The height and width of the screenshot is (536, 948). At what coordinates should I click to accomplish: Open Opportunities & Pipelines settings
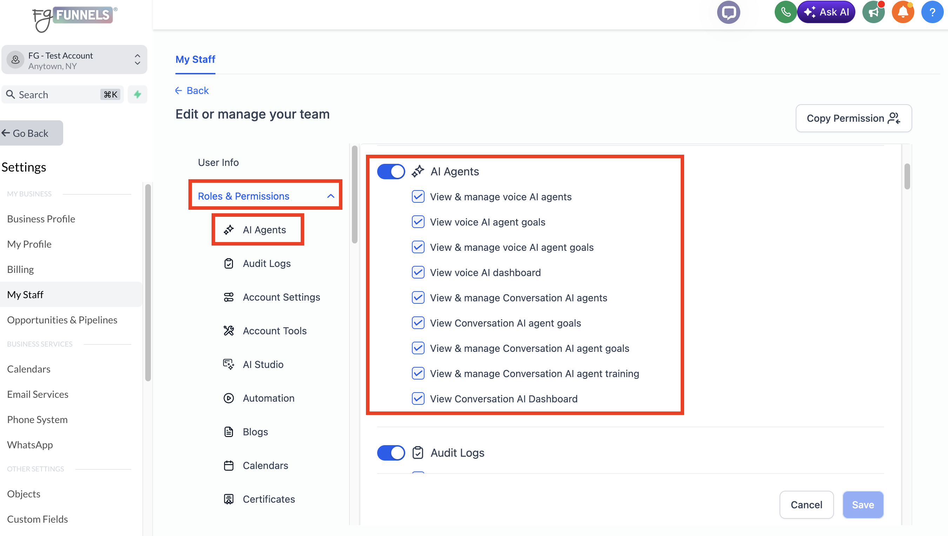(x=62, y=320)
